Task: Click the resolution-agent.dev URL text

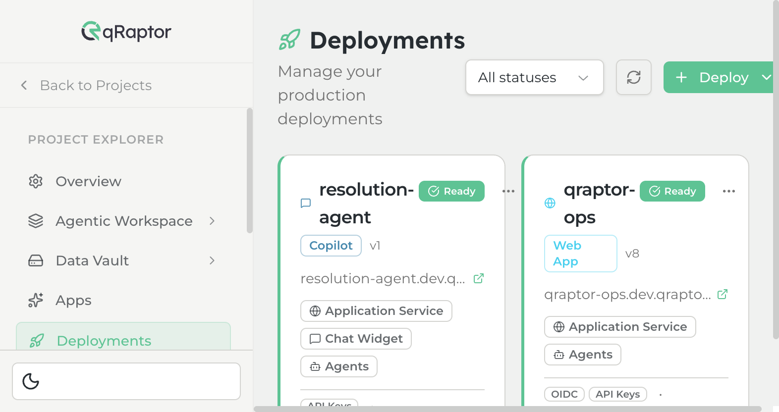Action: click(x=383, y=279)
